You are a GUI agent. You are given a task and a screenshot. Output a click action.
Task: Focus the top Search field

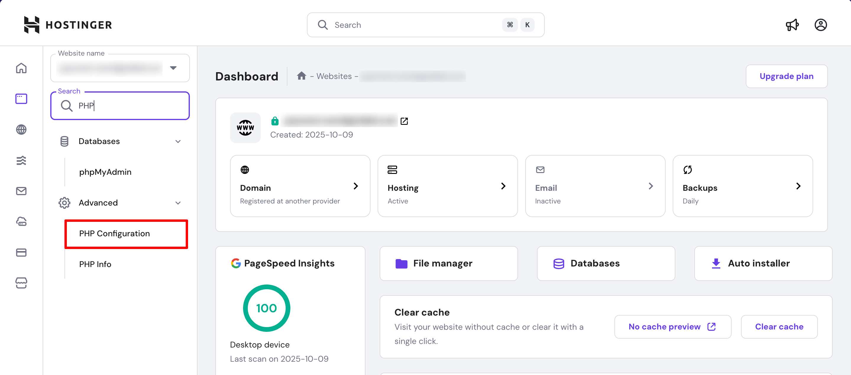tap(425, 25)
